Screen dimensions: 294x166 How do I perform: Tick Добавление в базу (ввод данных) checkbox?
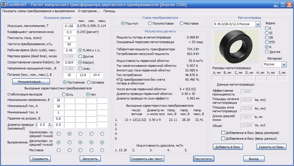[223, 139]
